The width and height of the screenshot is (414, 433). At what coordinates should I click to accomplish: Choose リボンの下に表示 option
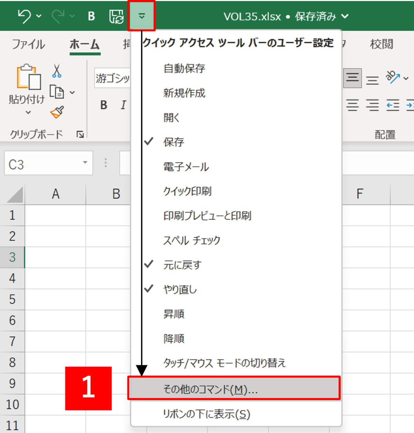[x=206, y=414]
